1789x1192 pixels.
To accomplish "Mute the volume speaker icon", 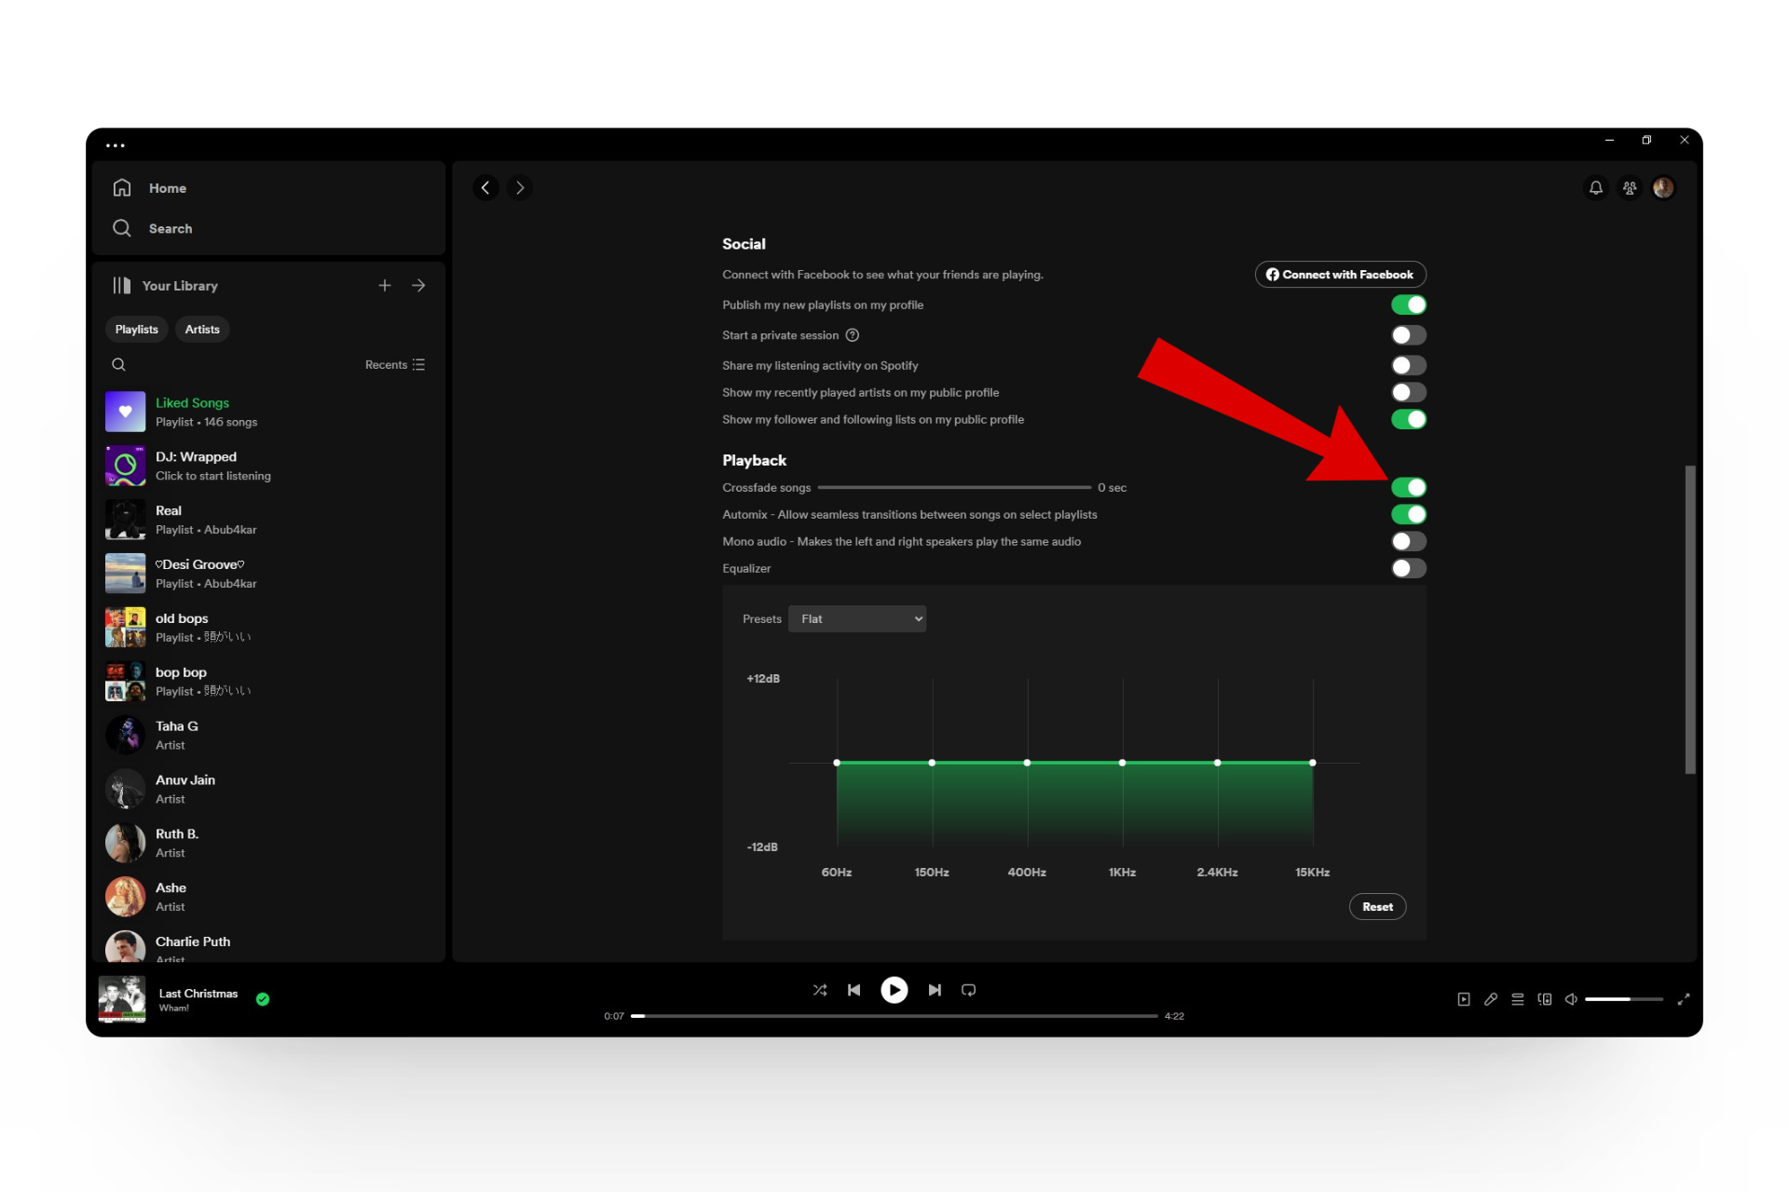I will click(x=1571, y=999).
